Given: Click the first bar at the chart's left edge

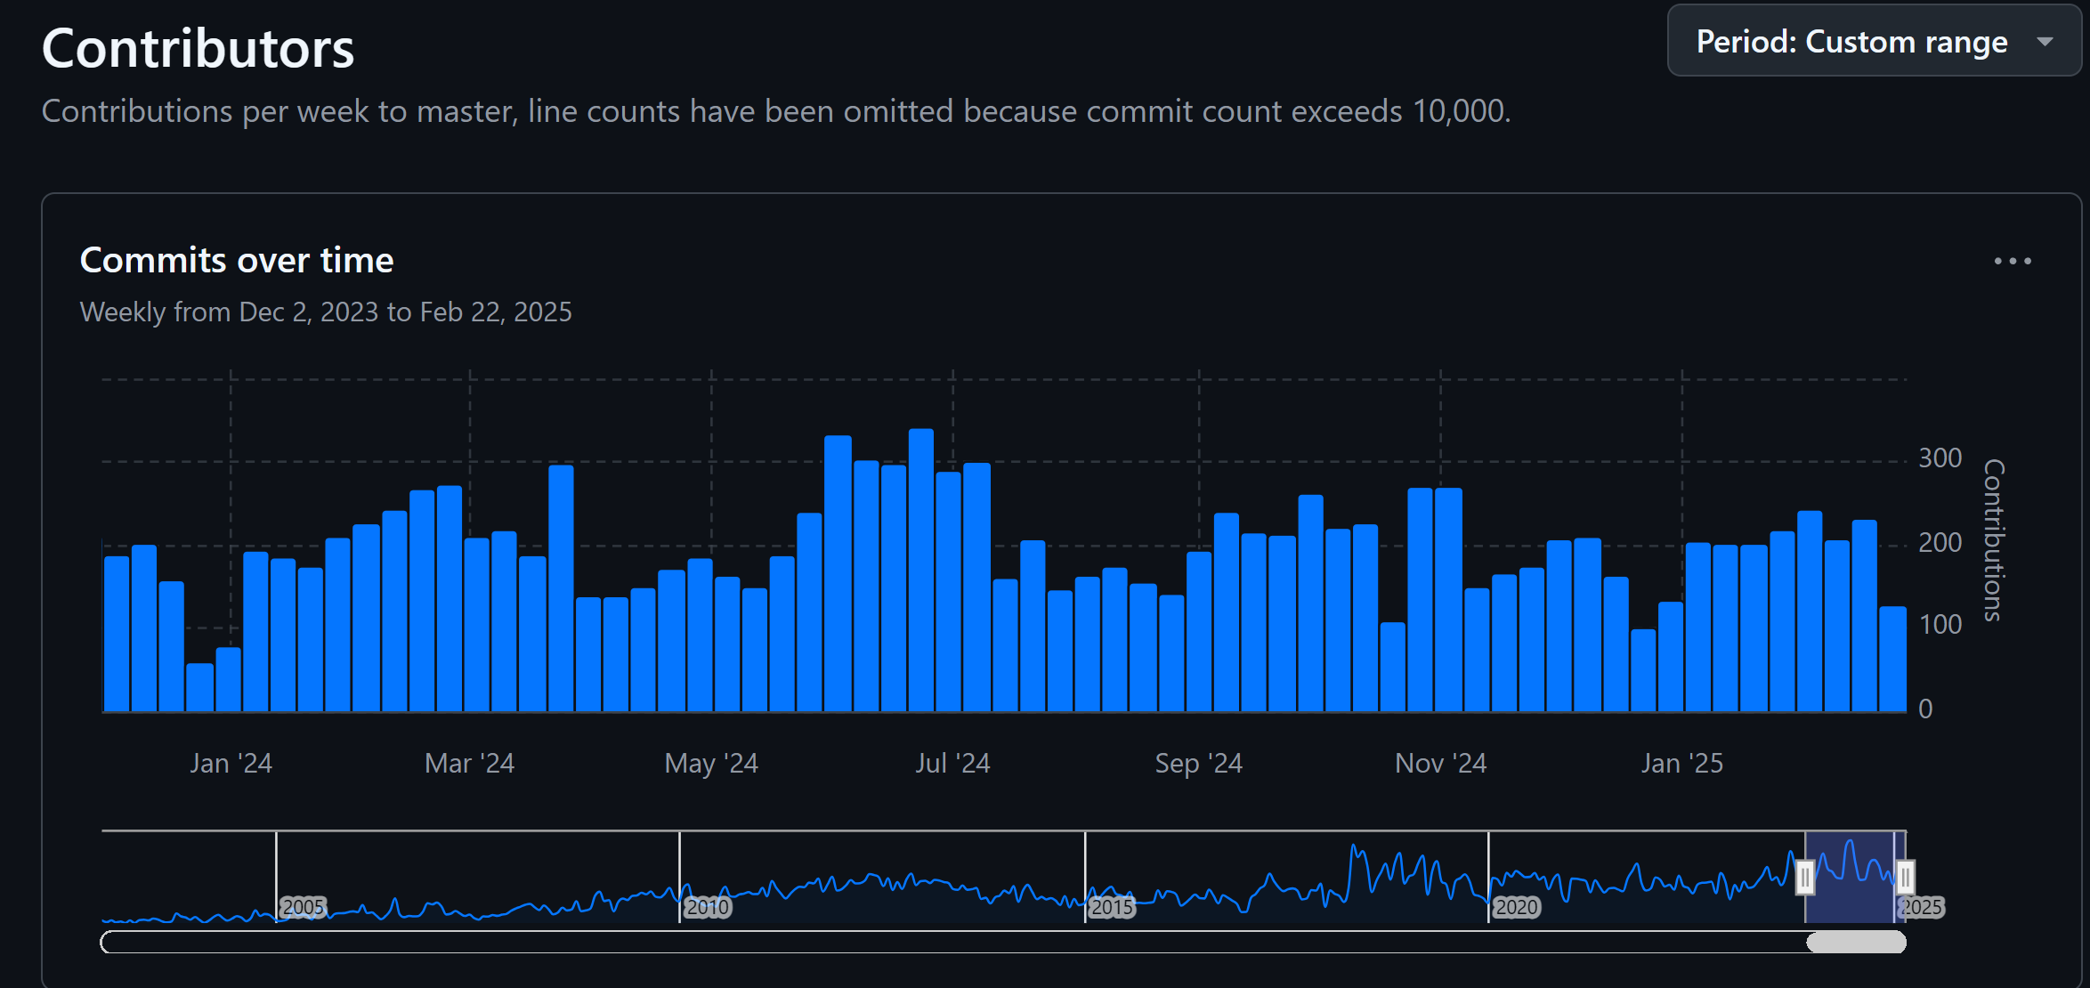Looking at the screenshot, I should (x=117, y=634).
